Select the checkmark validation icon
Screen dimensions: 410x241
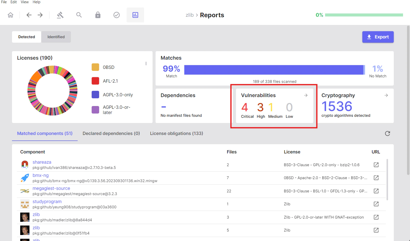pos(116,15)
